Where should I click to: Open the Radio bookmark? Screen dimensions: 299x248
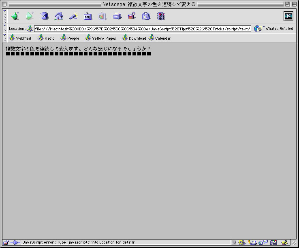(x=46, y=38)
